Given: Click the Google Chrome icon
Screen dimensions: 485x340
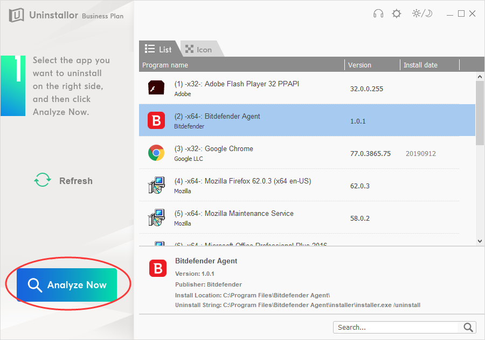Looking at the screenshot, I should (x=156, y=153).
